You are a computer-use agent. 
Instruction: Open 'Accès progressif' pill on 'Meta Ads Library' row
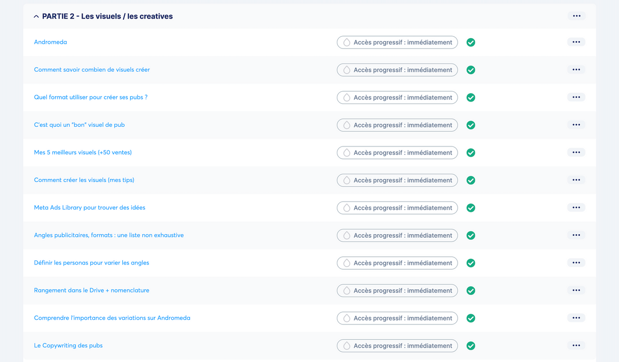(x=397, y=208)
